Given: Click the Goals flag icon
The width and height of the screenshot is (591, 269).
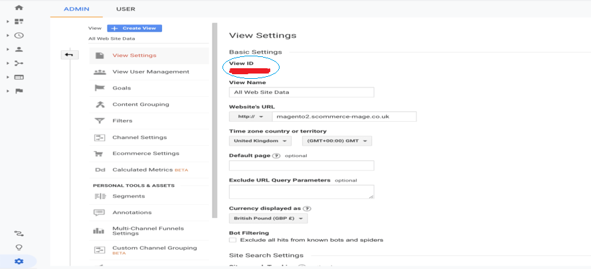Looking at the screenshot, I should click(x=100, y=88).
